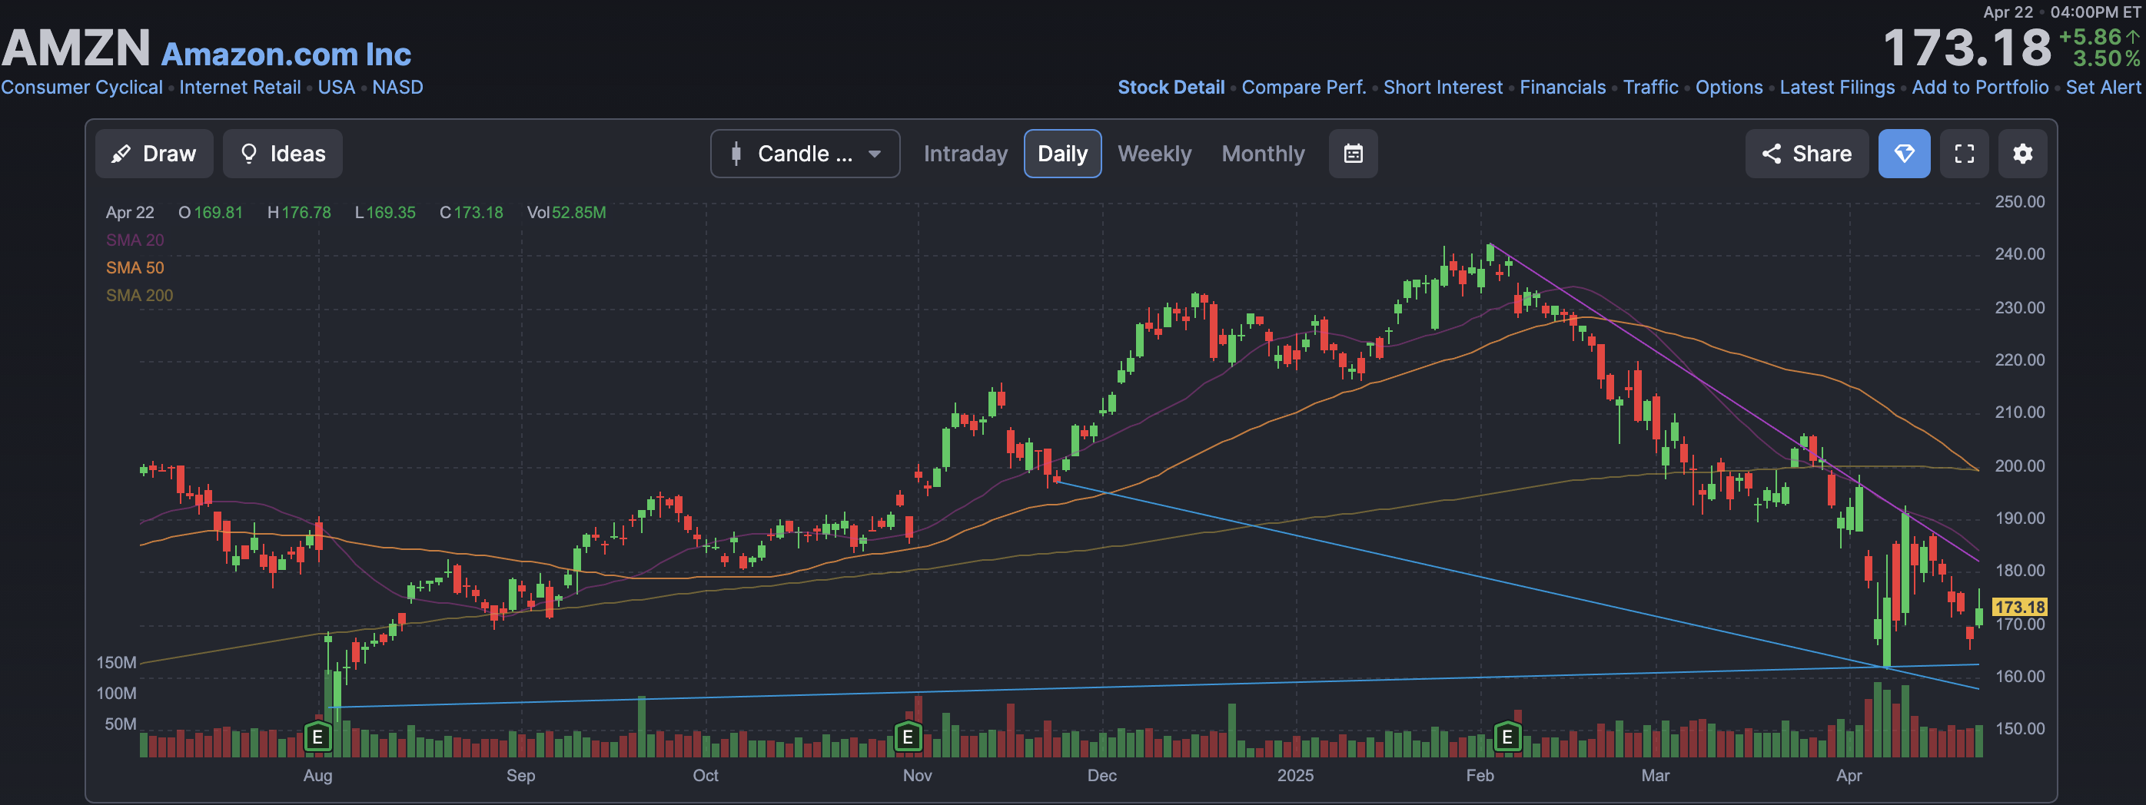Image resolution: width=2146 pixels, height=805 pixels.
Task: Click the 150M volume axis label
Action: pos(117,663)
